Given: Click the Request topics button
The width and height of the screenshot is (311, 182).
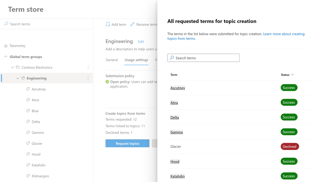Looking at the screenshot, I should click(x=127, y=143).
